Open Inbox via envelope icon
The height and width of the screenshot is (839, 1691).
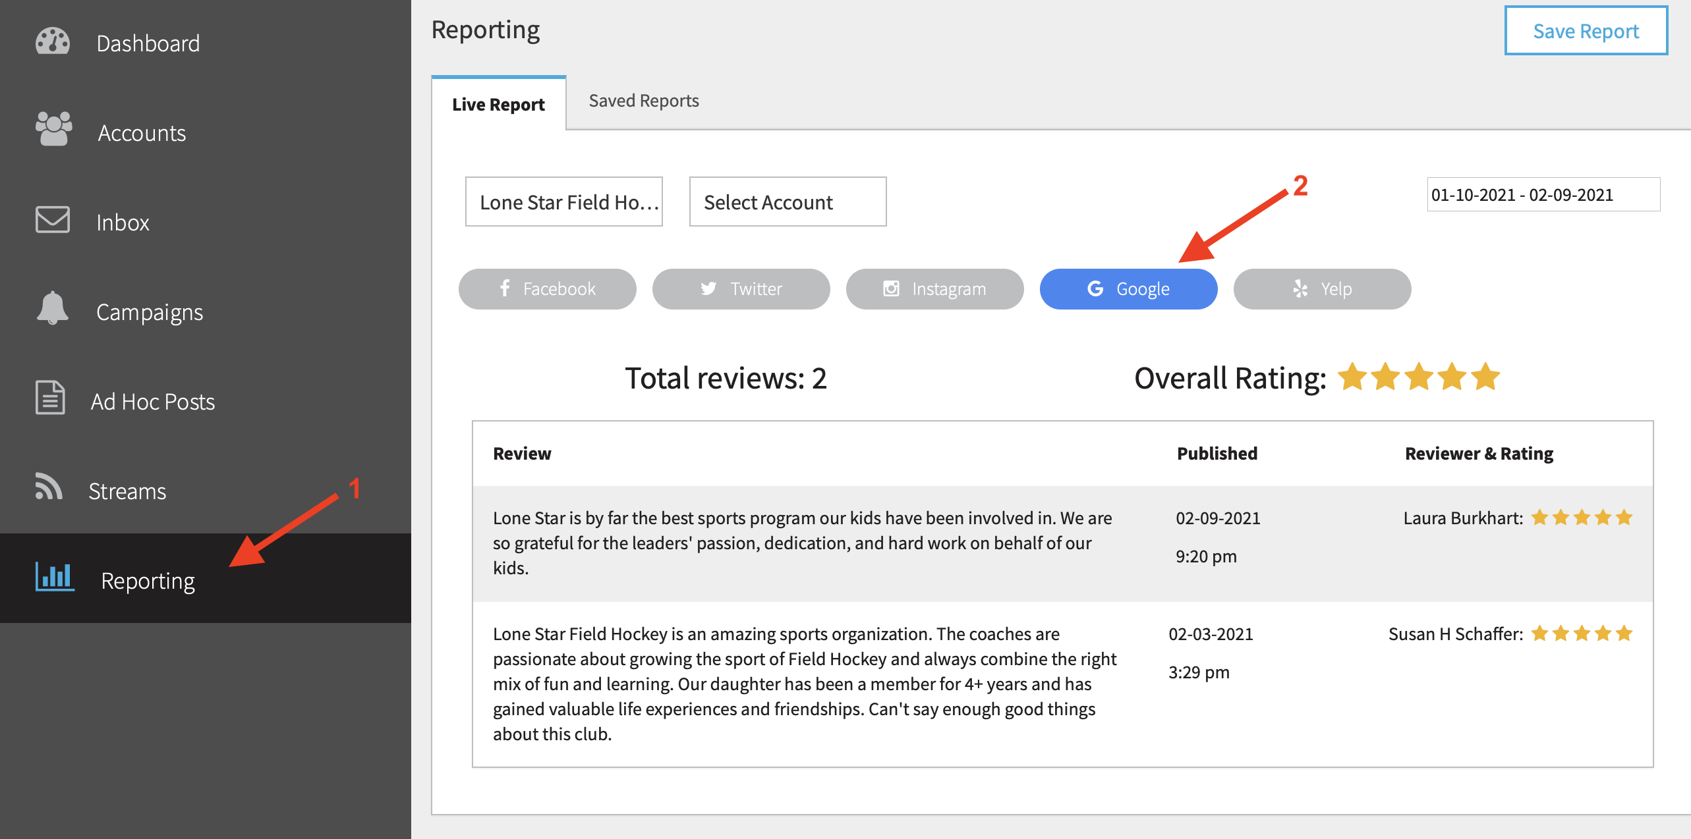tap(52, 220)
